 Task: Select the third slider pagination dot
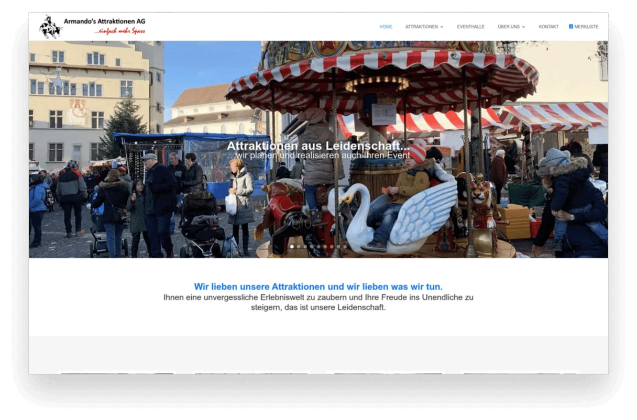[305, 247]
